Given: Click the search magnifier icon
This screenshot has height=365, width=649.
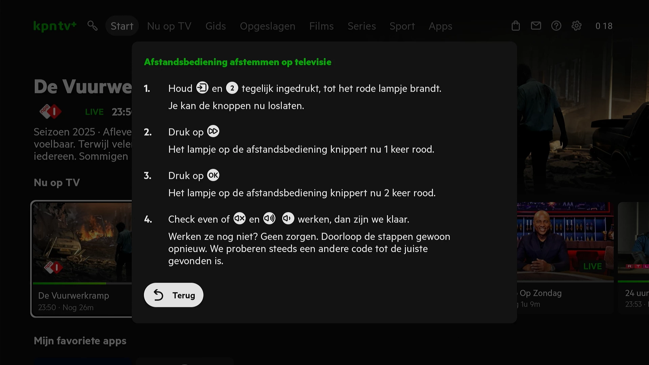Looking at the screenshot, I should click(x=92, y=26).
